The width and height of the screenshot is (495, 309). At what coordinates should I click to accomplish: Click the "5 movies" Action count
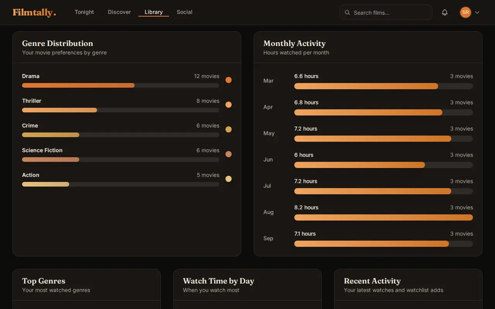click(208, 175)
